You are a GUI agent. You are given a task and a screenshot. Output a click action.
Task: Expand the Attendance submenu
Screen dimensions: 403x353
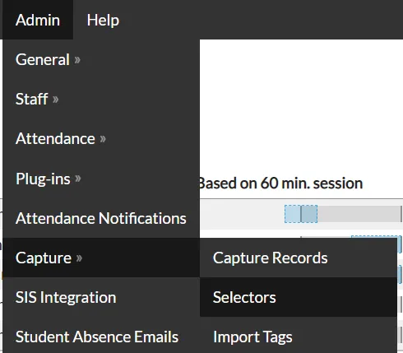(101, 138)
